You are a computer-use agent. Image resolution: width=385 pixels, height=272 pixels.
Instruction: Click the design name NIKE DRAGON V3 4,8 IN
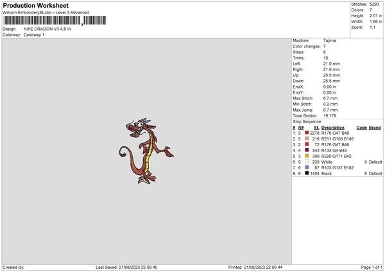47,29
